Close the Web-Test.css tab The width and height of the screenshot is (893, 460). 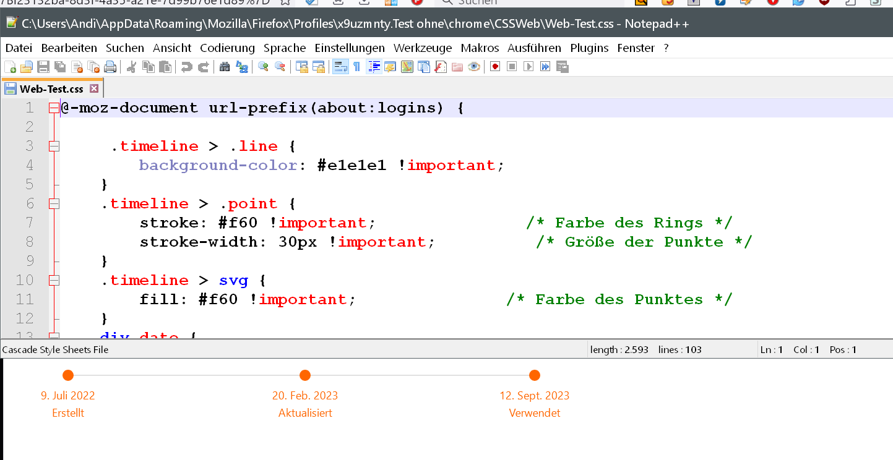click(x=94, y=89)
